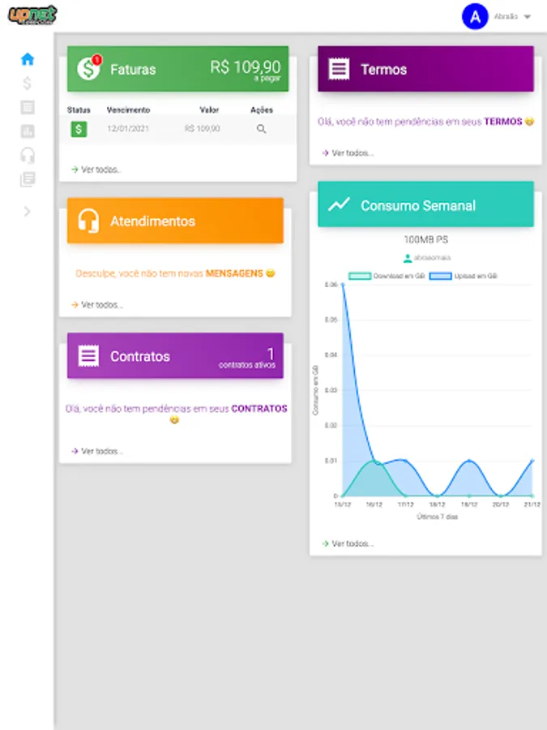
Task: Toggle Upload em GB legend in chart
Action: [464, 276]
